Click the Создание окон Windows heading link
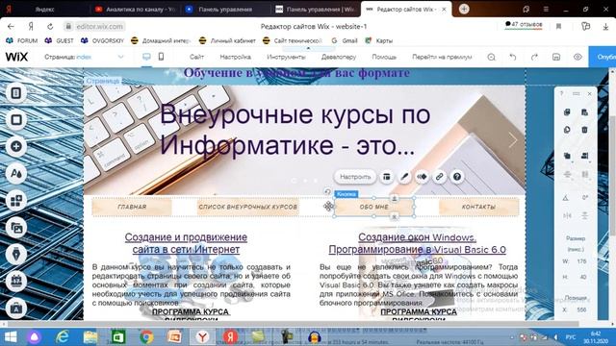 tap(417, 243)
